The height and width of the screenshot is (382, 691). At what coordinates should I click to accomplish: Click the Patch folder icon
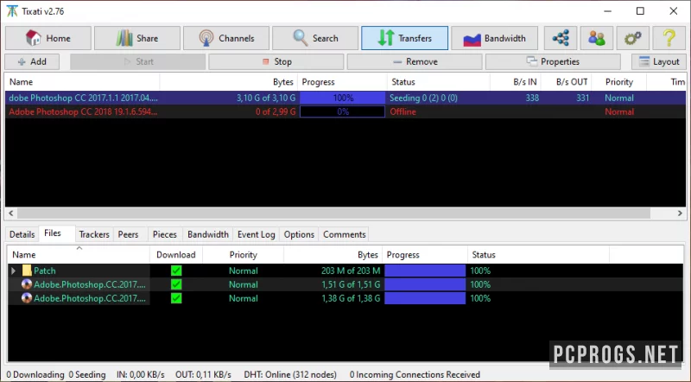(x=27, y=271)
